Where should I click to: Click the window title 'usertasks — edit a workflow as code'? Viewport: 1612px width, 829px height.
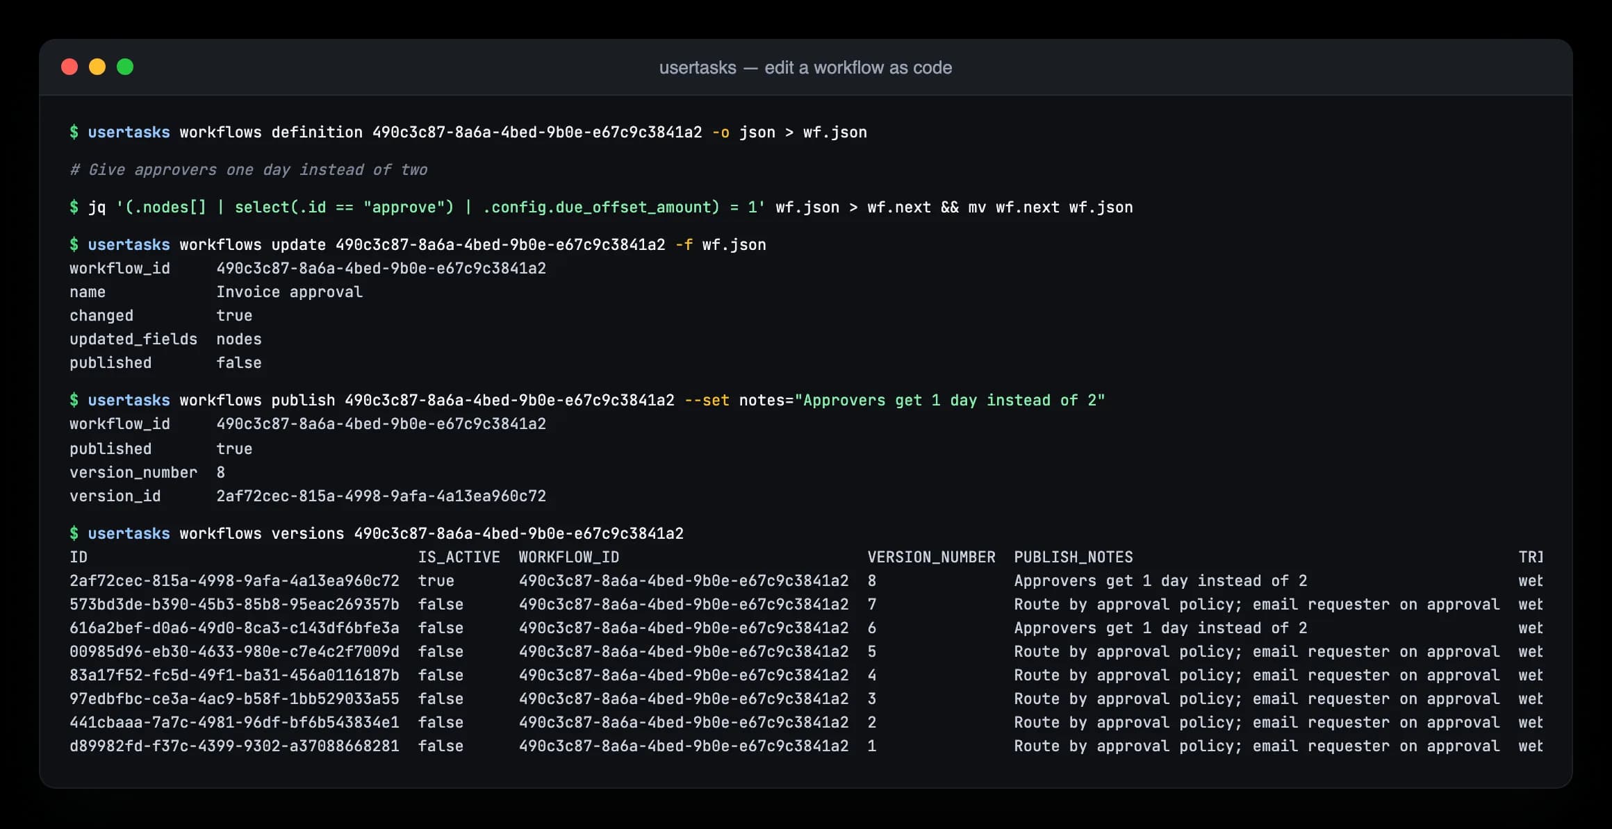click(x=805, y=67)
